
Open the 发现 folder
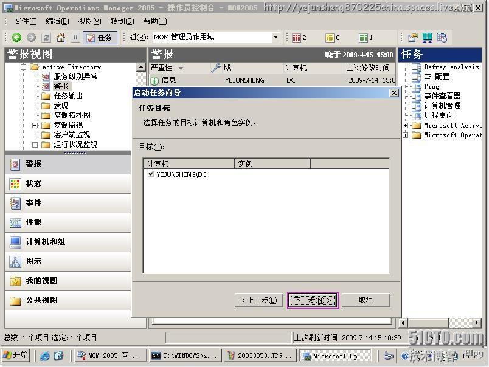tap(61, 106)
